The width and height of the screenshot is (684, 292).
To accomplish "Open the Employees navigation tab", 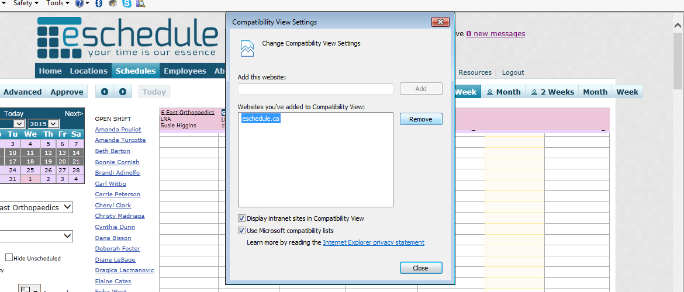I will tap(185, 71).
